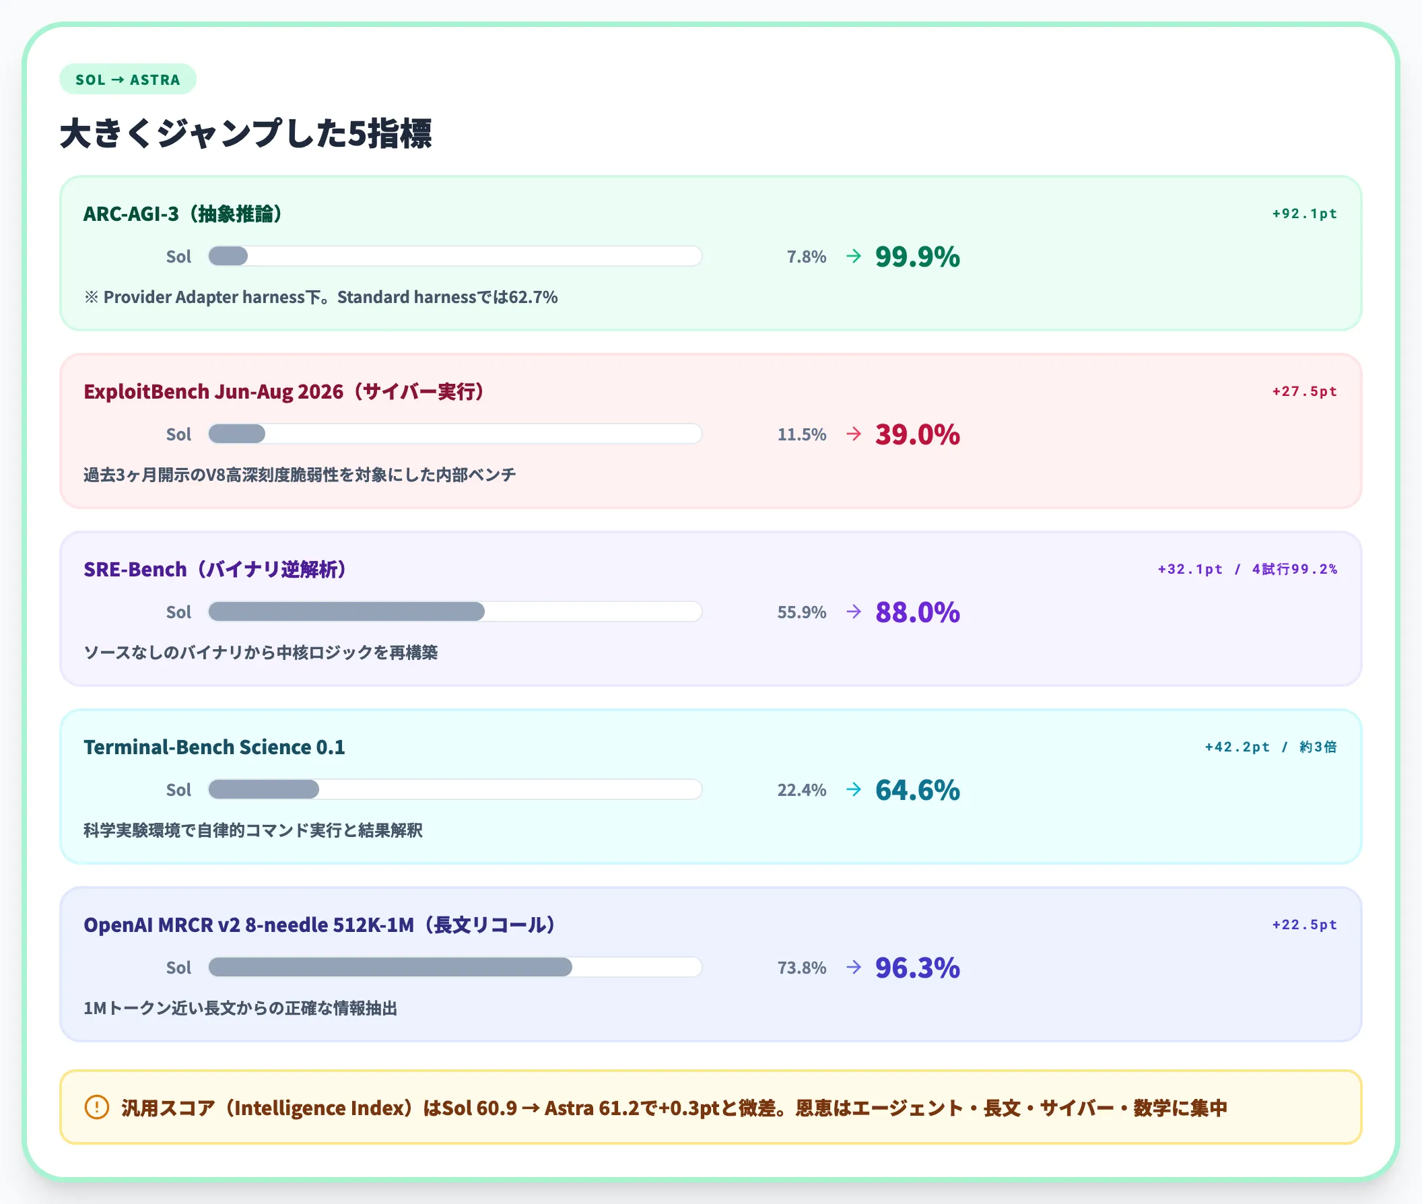Click the 汎用スコア Intelligence Index note text
This screenshot has width=1422, height=1204.
[x=674, y=1107]
